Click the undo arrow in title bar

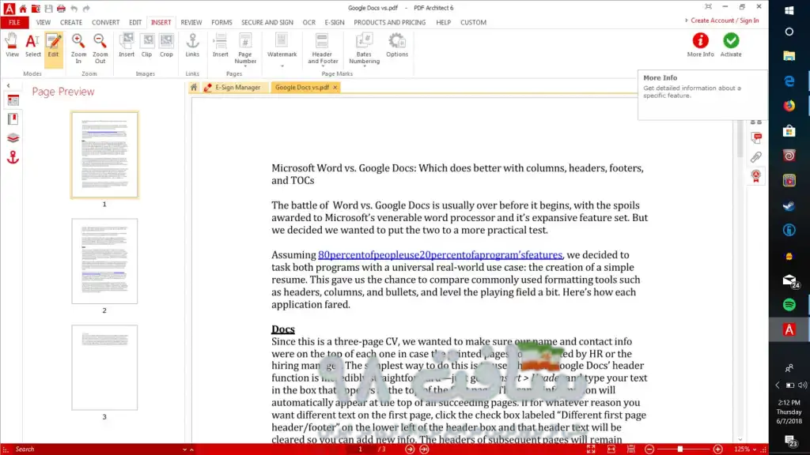pyautogui.click(x=74, y=8)
